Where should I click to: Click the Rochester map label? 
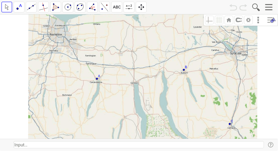coord(56,34)
